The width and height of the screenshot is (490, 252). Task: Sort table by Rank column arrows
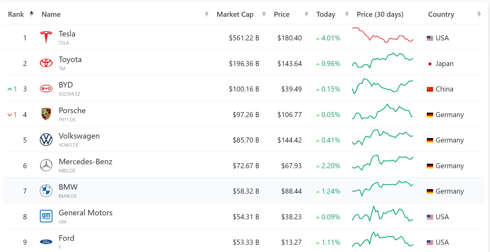[x=31, y=14]
